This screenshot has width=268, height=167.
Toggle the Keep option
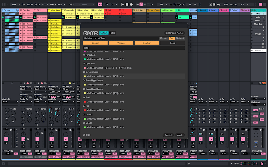coord(172,43)
